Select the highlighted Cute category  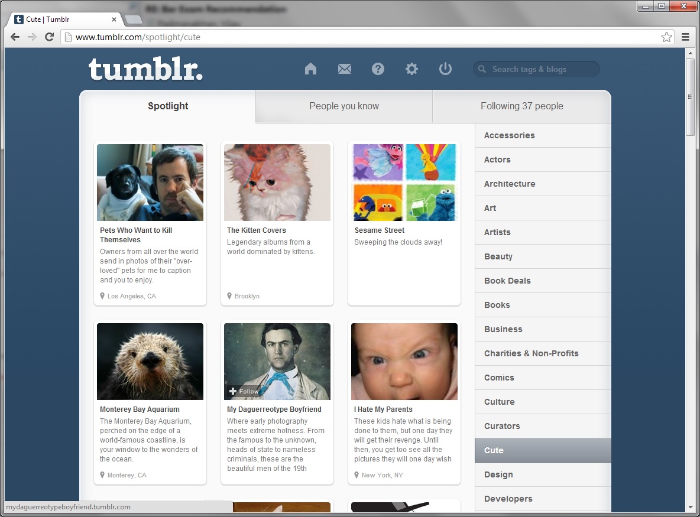coord(543,450)
